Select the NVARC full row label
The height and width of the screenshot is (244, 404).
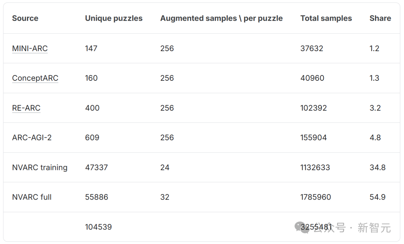[x=32, y=197]
